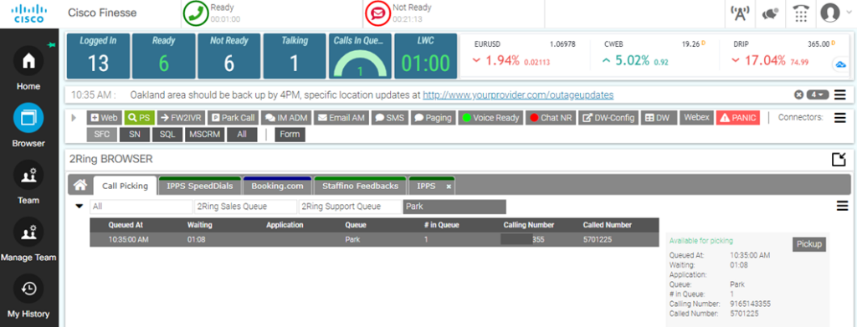The image size is (857, 327).
Task: Click the Calls In Queue gauge tile
Action: click(360, 56)
